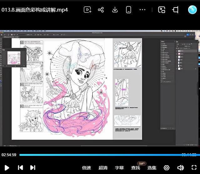Viewport: 200px width, 174px height.
Task: Mute the volume speaker icon
Action: pos(181,168)
